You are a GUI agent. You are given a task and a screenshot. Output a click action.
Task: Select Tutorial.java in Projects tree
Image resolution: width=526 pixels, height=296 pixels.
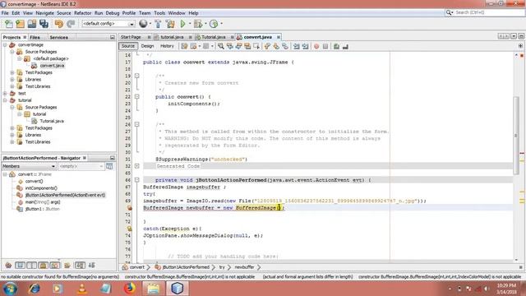point(52,121)
